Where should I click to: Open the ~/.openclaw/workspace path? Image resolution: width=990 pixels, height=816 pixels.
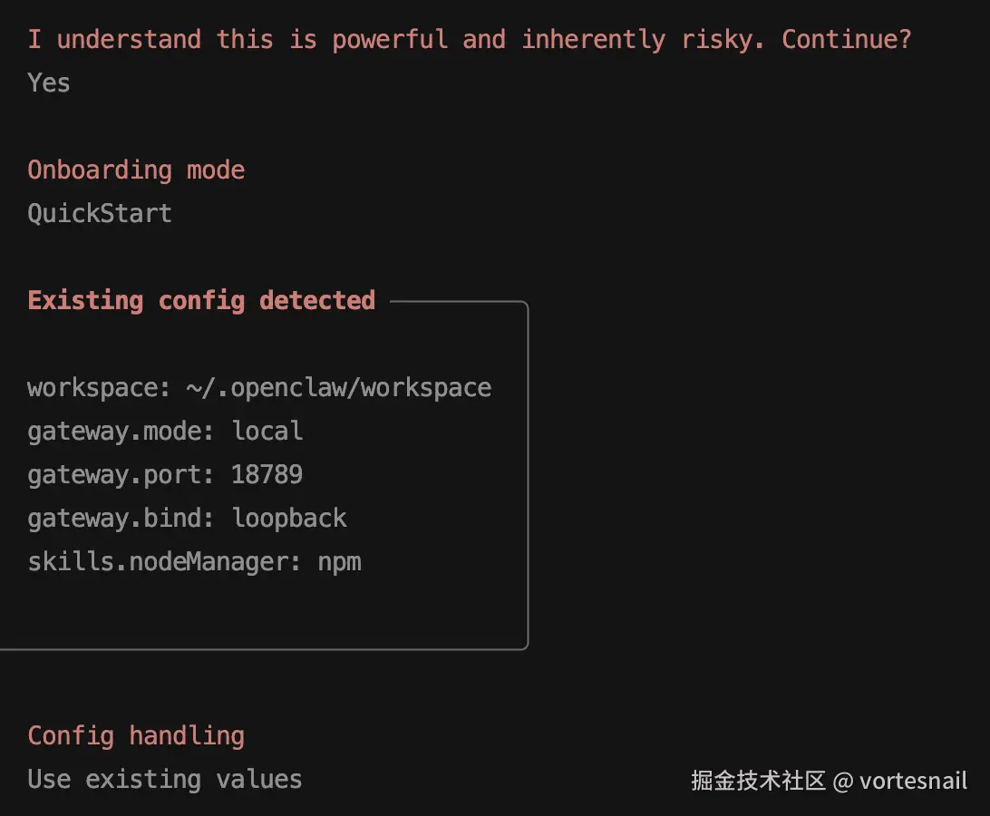point(339,387)
